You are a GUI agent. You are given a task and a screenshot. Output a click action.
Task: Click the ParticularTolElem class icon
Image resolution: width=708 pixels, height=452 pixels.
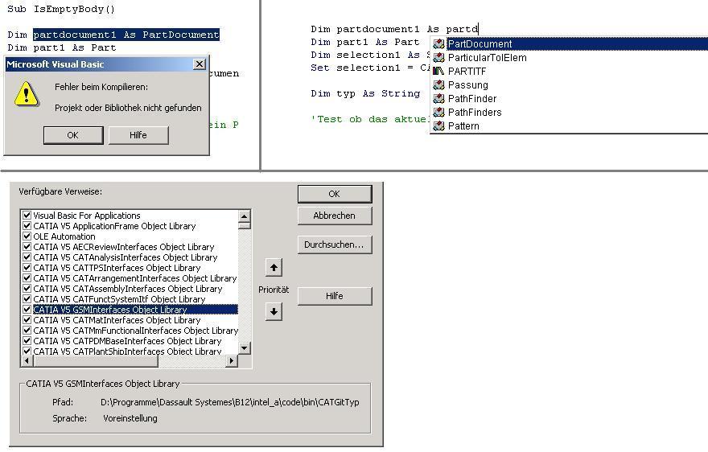[438, 57]
